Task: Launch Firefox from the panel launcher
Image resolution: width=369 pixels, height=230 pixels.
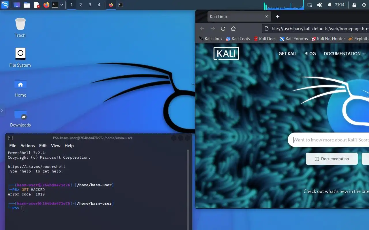Action: [x=46, y=5]
